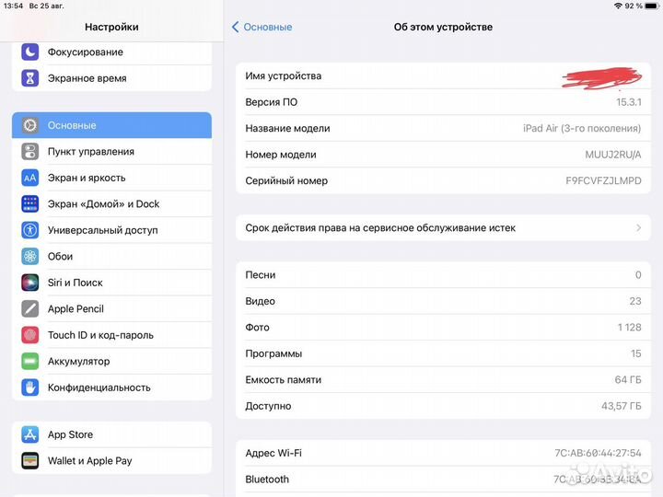Tap the Доступно 43,57 ГБ value
The image size is (663, 497).
point(622,406)
